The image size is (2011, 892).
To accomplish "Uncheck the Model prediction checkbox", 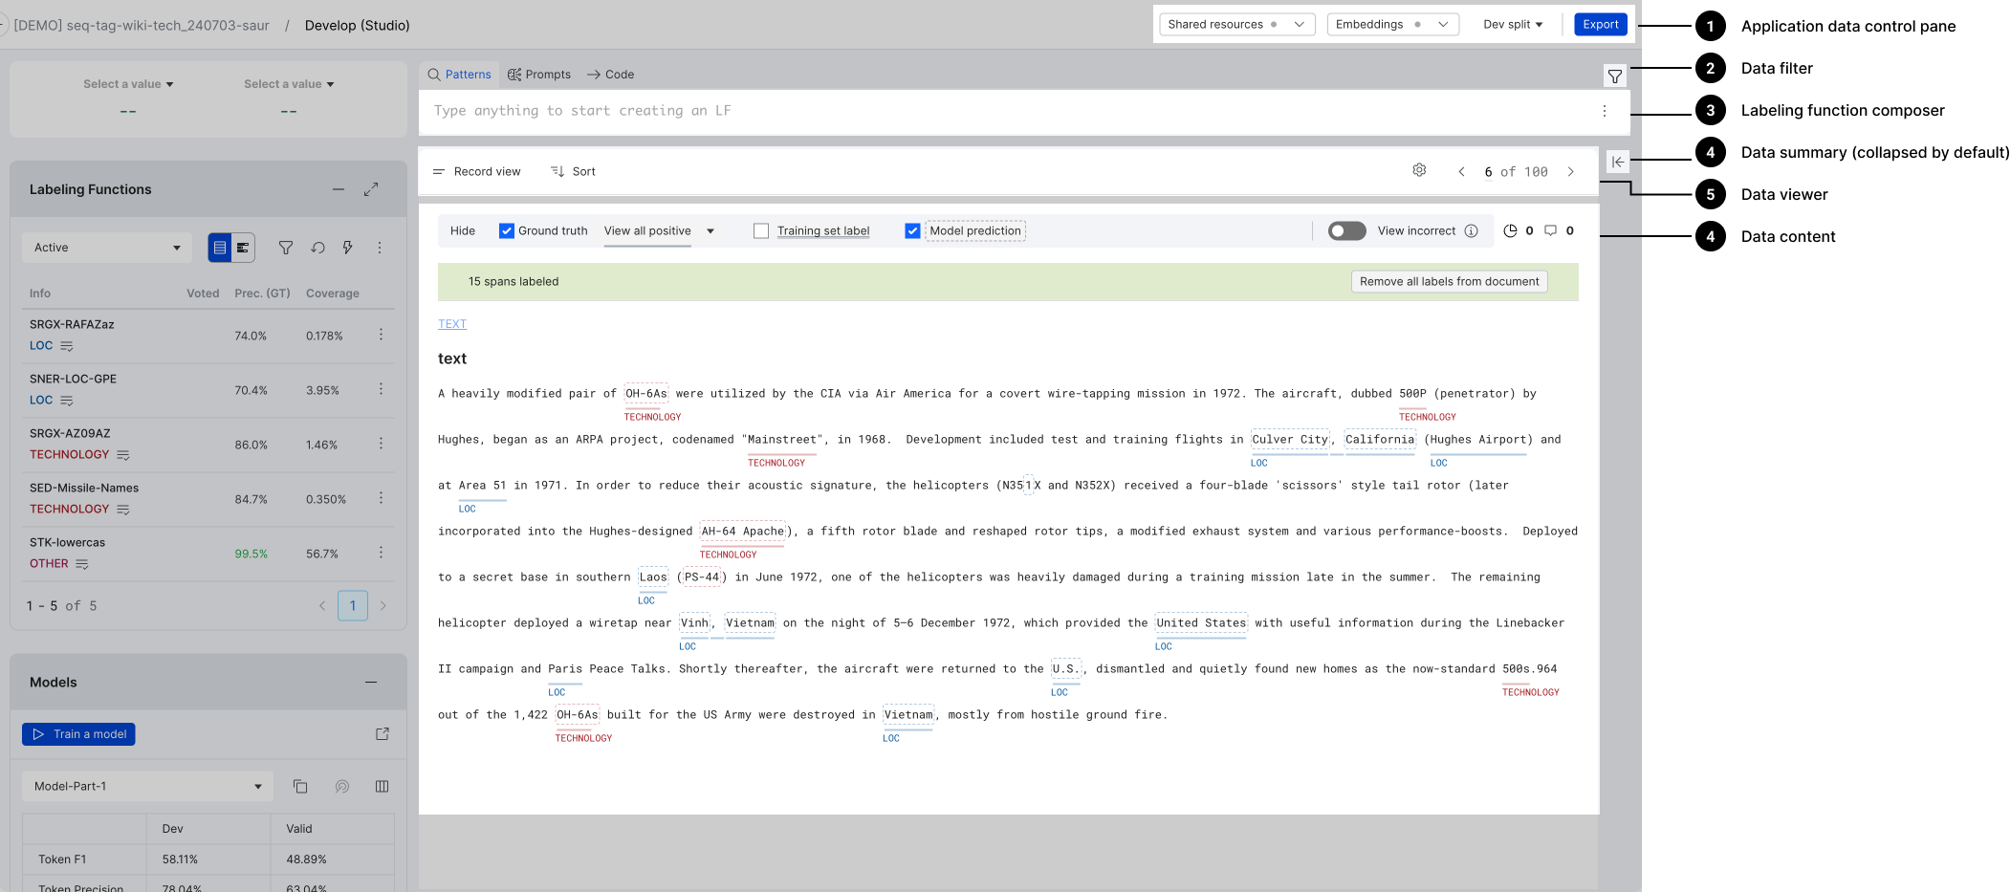I will pyautogui.click(x=912, y=230).
